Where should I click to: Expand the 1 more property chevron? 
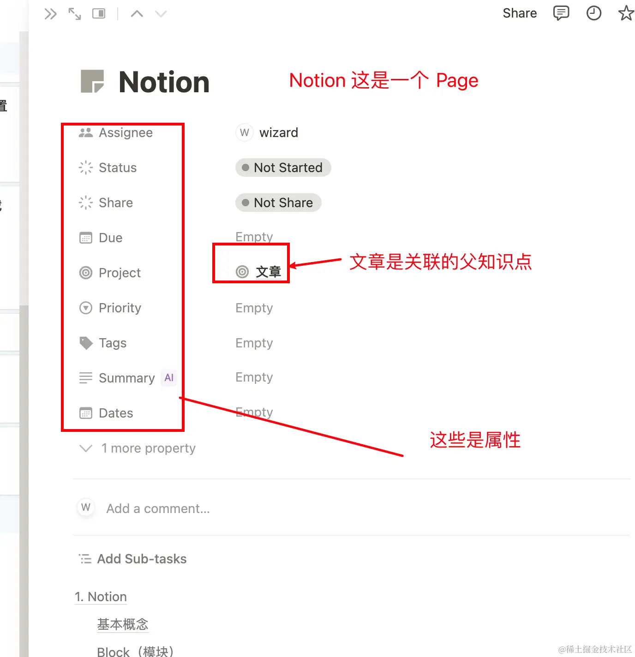coord(86,448)
